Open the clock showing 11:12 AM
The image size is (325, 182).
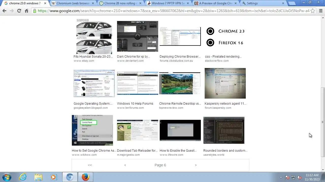(x=312, y=177)
